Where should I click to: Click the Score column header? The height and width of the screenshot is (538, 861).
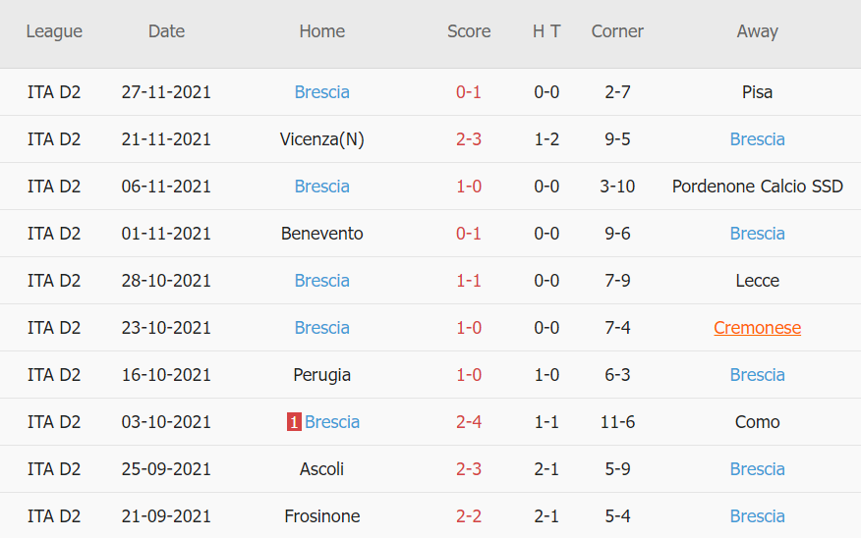(x=469, y=31)
